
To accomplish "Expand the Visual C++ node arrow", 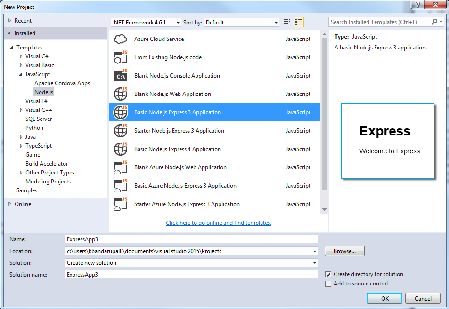I will click(x=21, y=110).
